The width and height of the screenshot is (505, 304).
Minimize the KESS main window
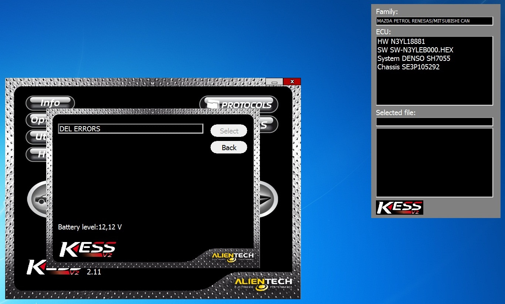(274, 82)
